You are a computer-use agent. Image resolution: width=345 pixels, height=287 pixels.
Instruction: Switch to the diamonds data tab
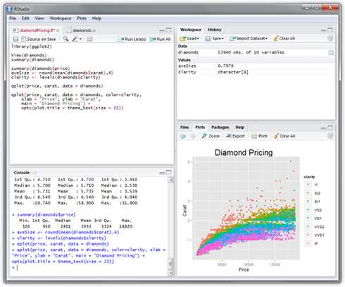(82, 30)
